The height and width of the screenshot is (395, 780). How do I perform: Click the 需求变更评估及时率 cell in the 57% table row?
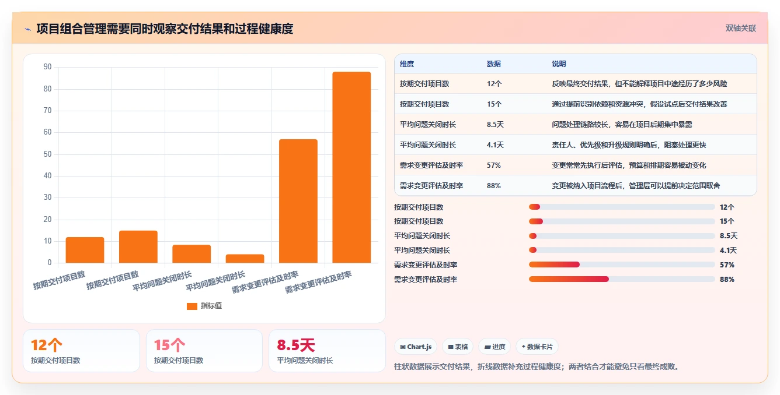coord(431,165)
